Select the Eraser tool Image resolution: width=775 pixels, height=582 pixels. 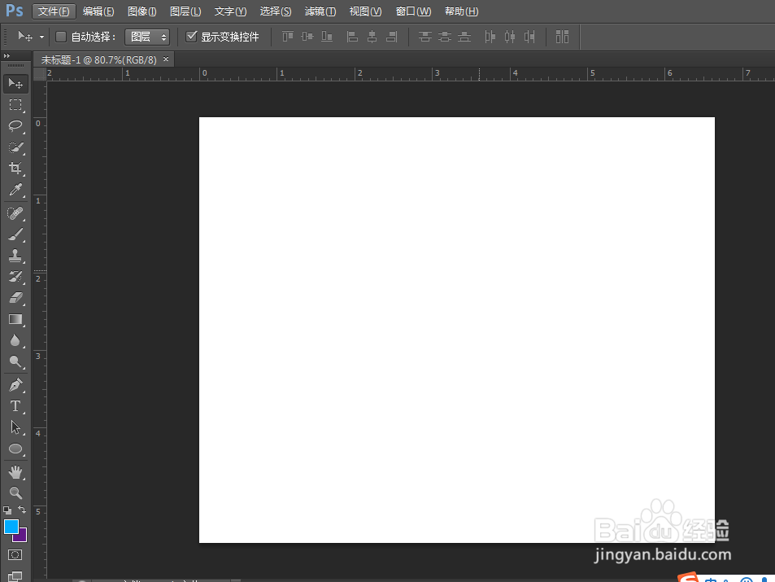(x=15, y=298)
